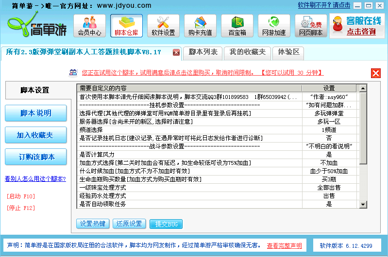Click scrollbar up arrow in settings list
This screenshot has height=257, width=388.
pos(363,88)
